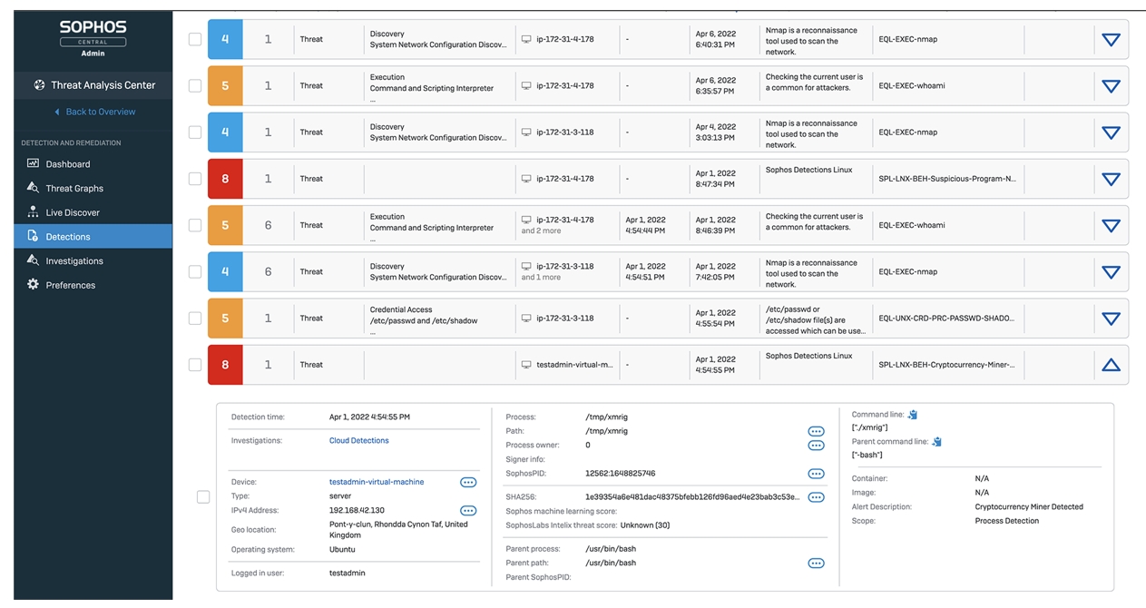The width and height of the screenshot is (1146, 608).
Task: Click the orange severity 5 badge on the Credential Access row
Action: click(225, 319)
